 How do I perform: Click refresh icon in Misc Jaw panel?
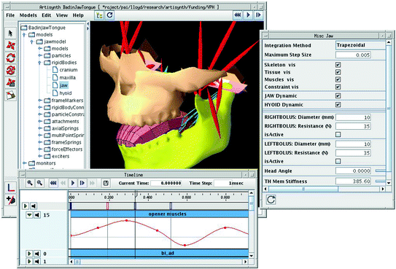[x=271, y=200]
